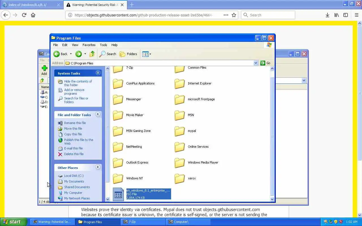362x226 pixels.
Task: Bookmark this page with the star
Action: point(234,15)
